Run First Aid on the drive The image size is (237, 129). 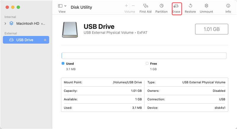pos(145,9)
